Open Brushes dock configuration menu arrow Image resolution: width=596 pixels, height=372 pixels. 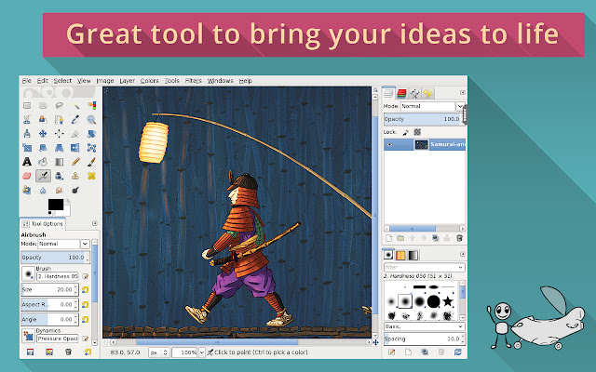pos(463,254)
